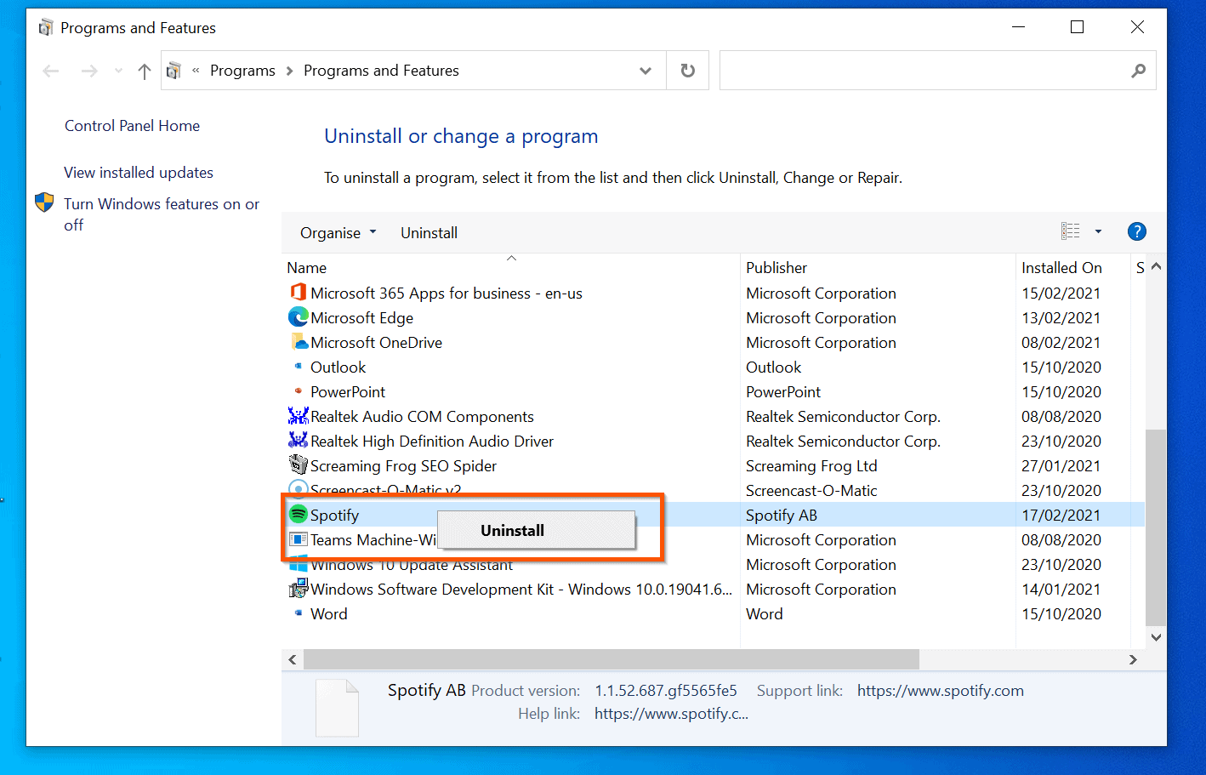
Task: Click the Microsoft Edge program icon
Action: point(298,317)
